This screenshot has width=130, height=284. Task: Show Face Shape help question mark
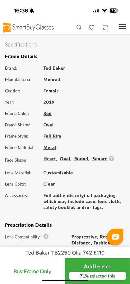point(111,159)
